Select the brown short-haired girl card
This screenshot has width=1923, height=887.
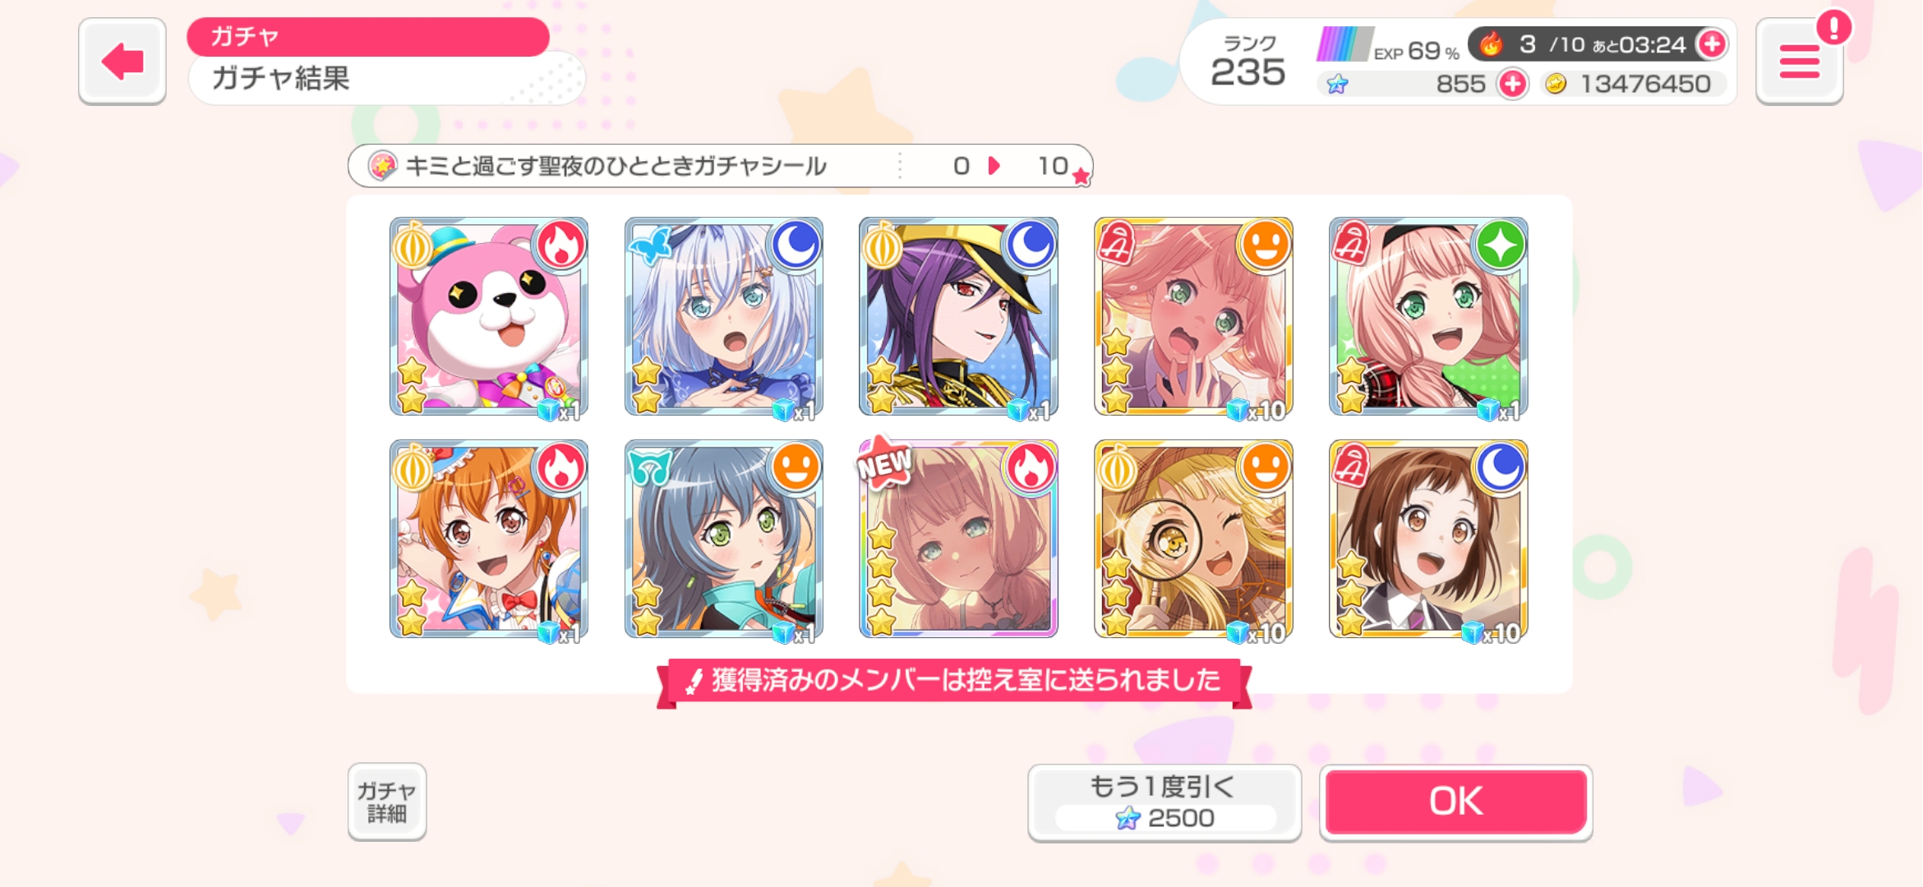[1429, 539]
